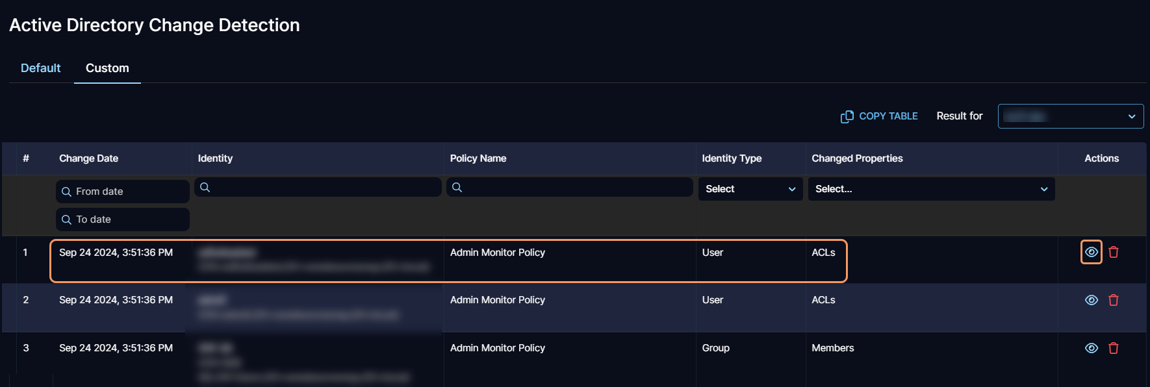Delete row 3 Group change record
The height and width of the screenshot is (387, 1150).
(1113, 348)
